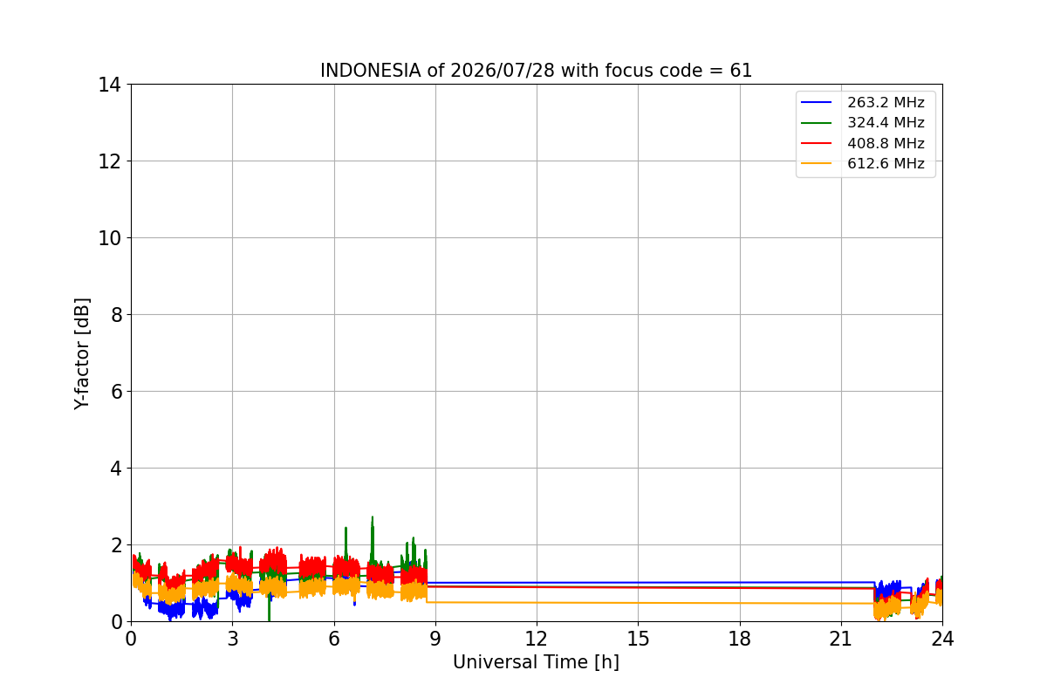Click the Y-factor [dB] axis label
Screen dimensions: 1047x698
point(82,353)
